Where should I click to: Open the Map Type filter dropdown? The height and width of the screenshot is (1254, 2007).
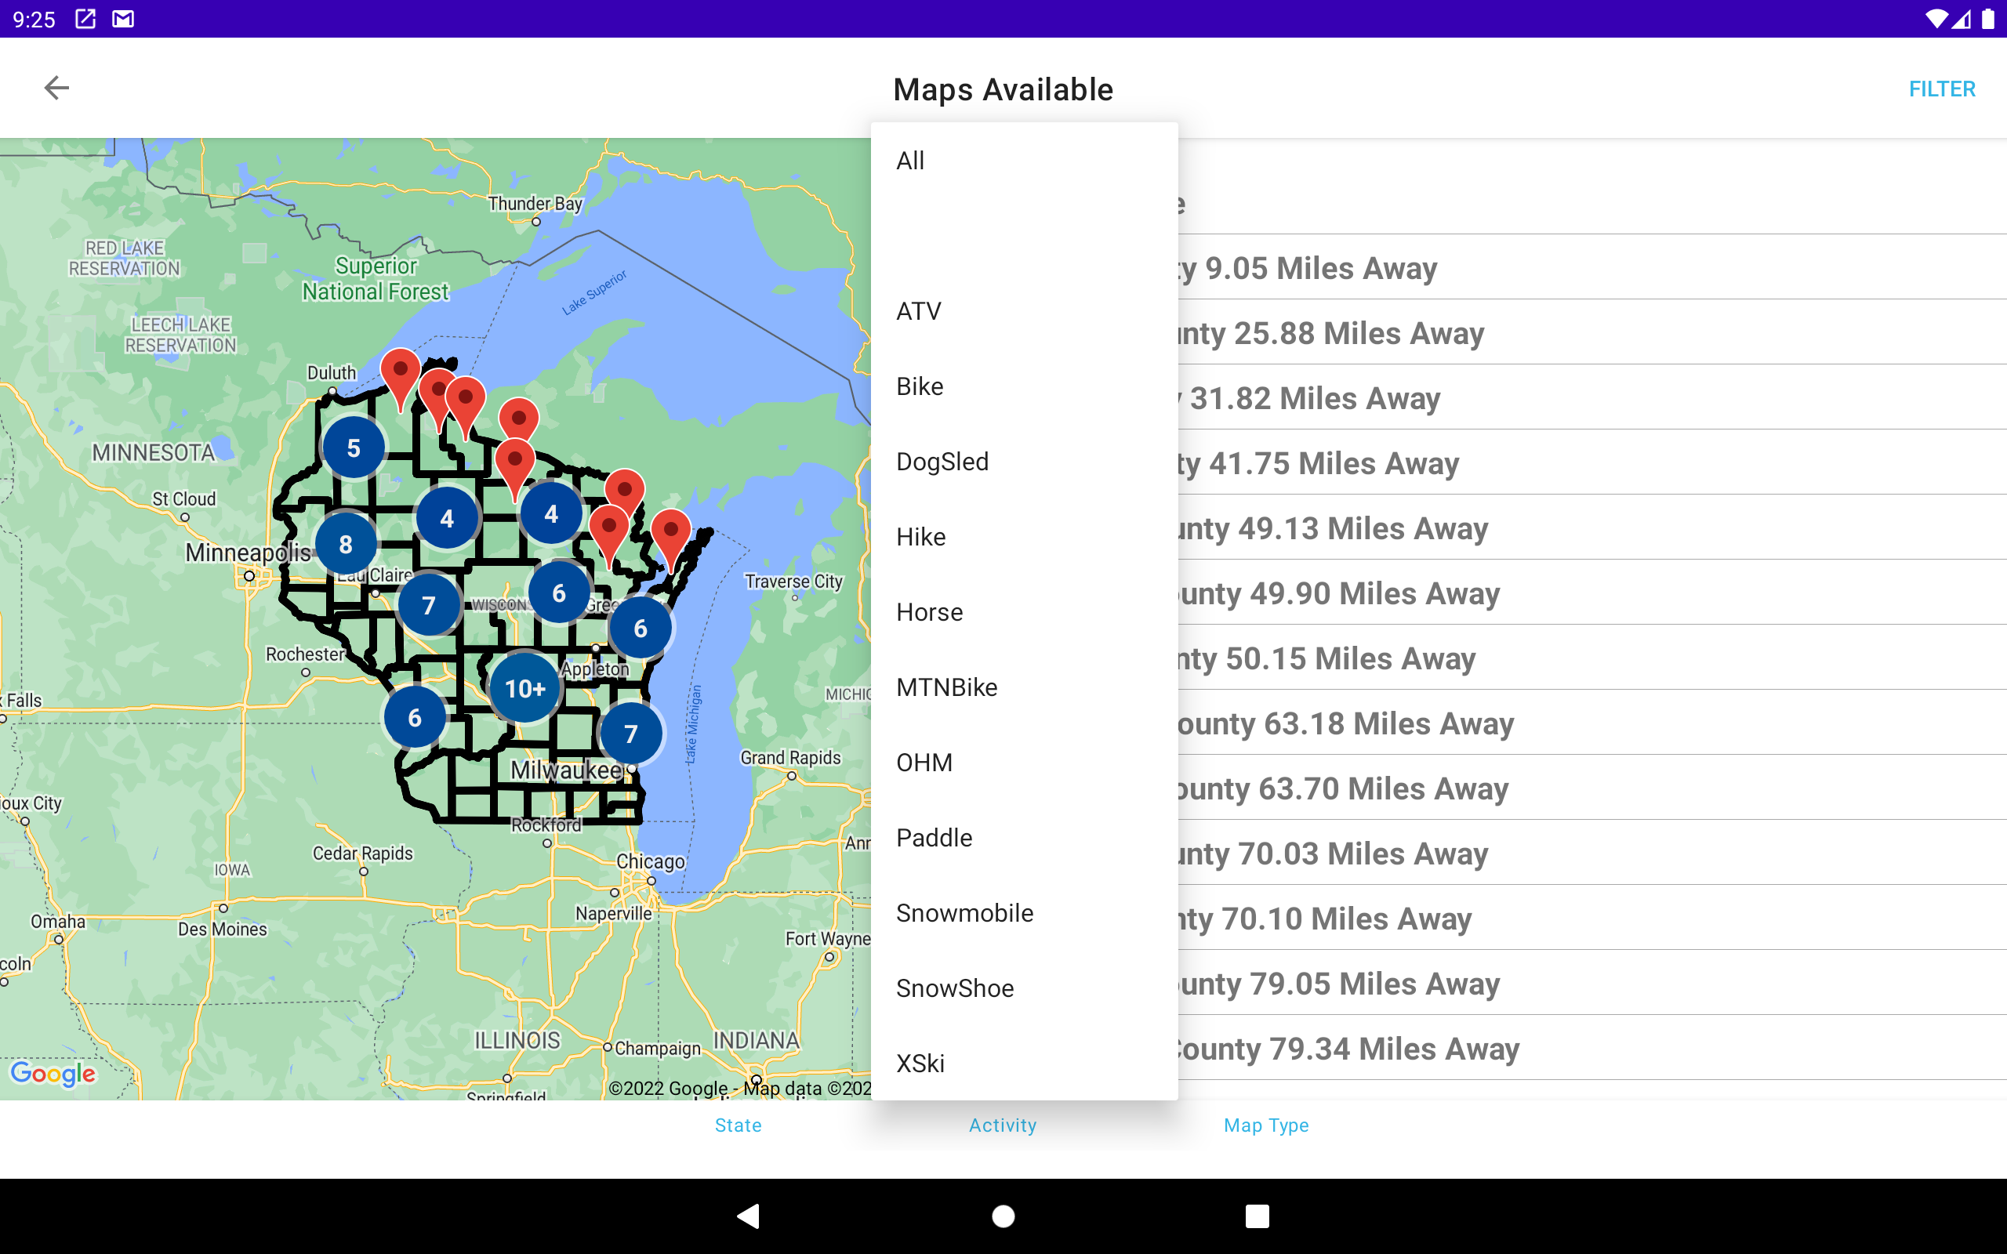click(x=1266, y=1125)
